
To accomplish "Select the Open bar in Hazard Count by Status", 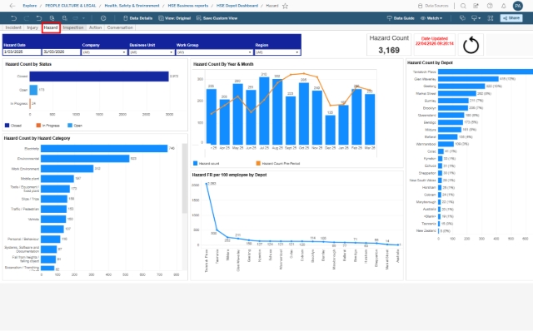I will (x=33, y=90).
